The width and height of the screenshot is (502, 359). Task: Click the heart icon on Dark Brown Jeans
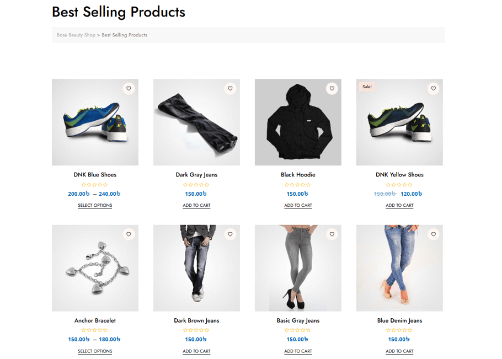pos(230,234)
